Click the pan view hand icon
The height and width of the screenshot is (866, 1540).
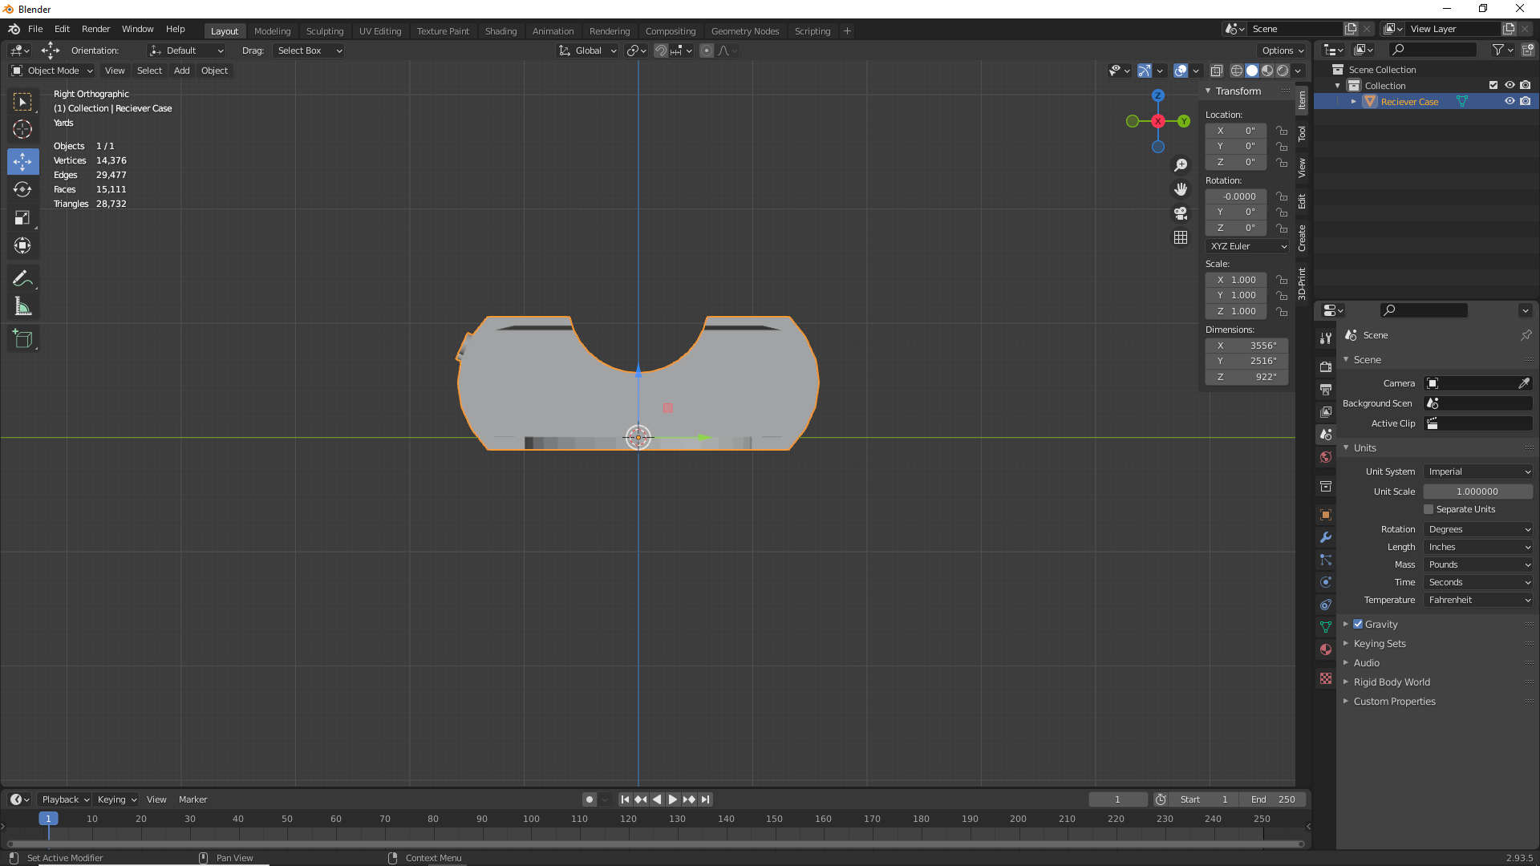[x=1181, y=189]
